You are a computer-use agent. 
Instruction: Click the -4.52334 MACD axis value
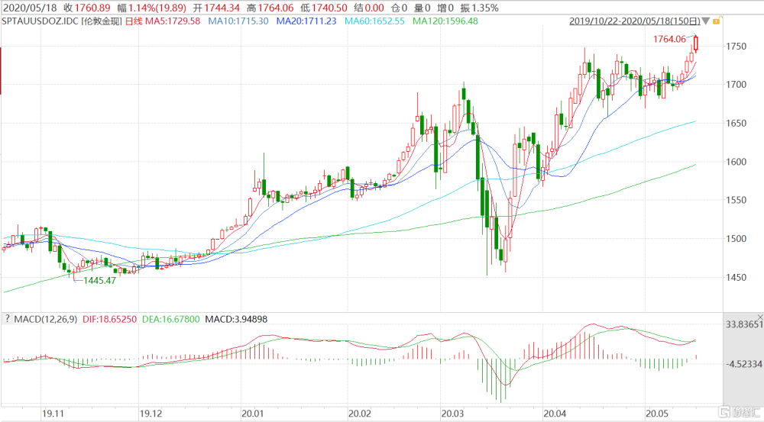(x=744, y=363)
